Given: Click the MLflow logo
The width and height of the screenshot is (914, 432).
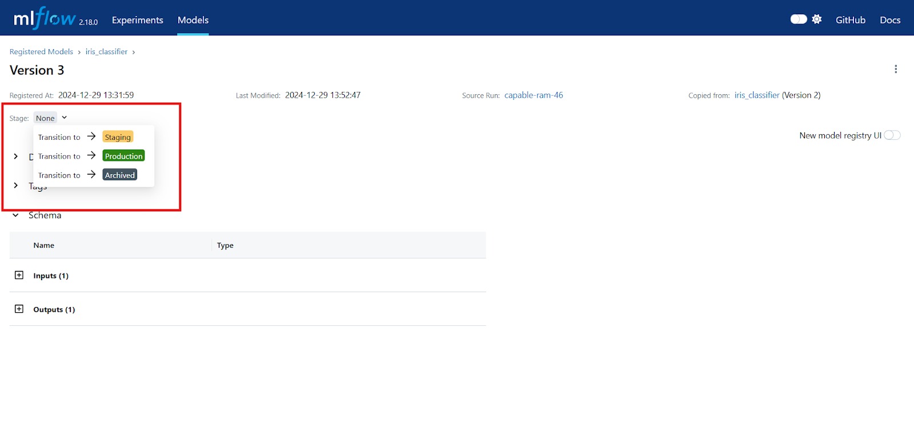Looking at the screenshot, I should click(x=45, y=19).
